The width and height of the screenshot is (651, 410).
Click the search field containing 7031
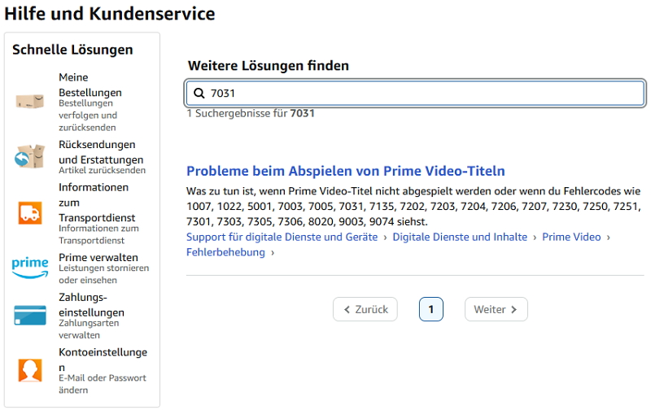click(x=415, y=93)
